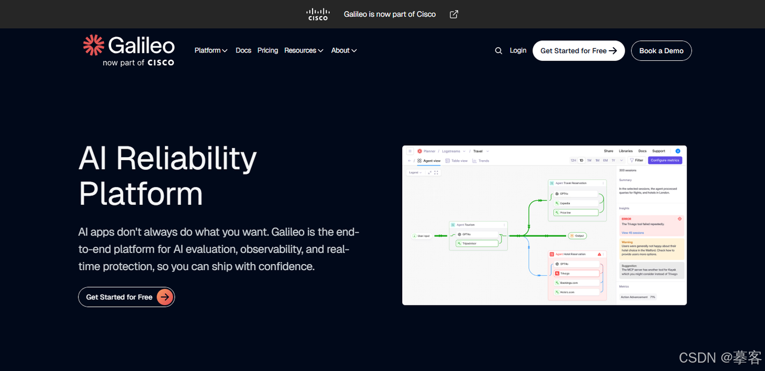Expand the Platform menu in the navigation
Screen dimensions: 765x371
pyautogui.click(x=211, y=50)
